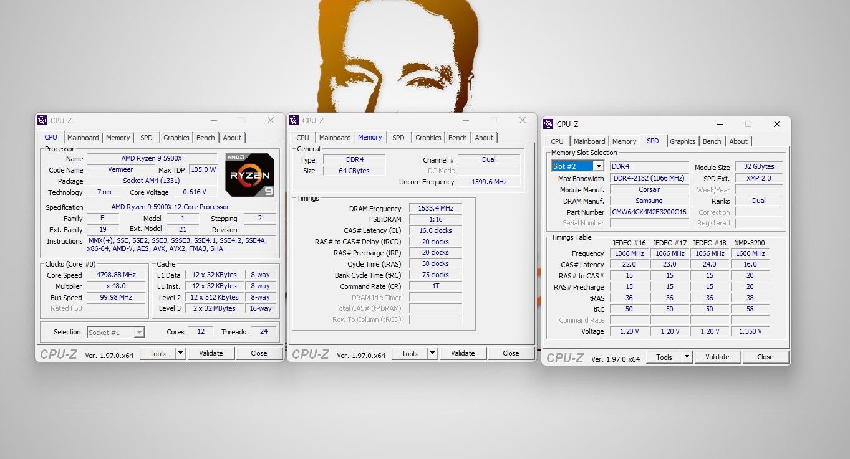Select CPU tab in middle Memory window
The width and height of the screenshot is (850, 459).
tap(302, 138)
